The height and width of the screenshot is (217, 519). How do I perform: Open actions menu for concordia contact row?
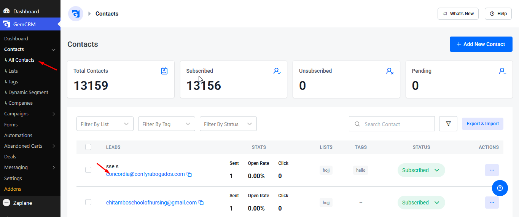point(492,170)
